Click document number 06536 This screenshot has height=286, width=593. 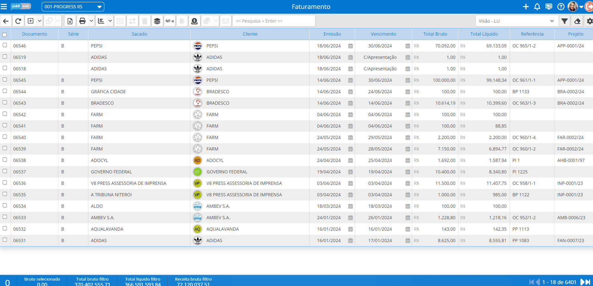pos(20,183)
